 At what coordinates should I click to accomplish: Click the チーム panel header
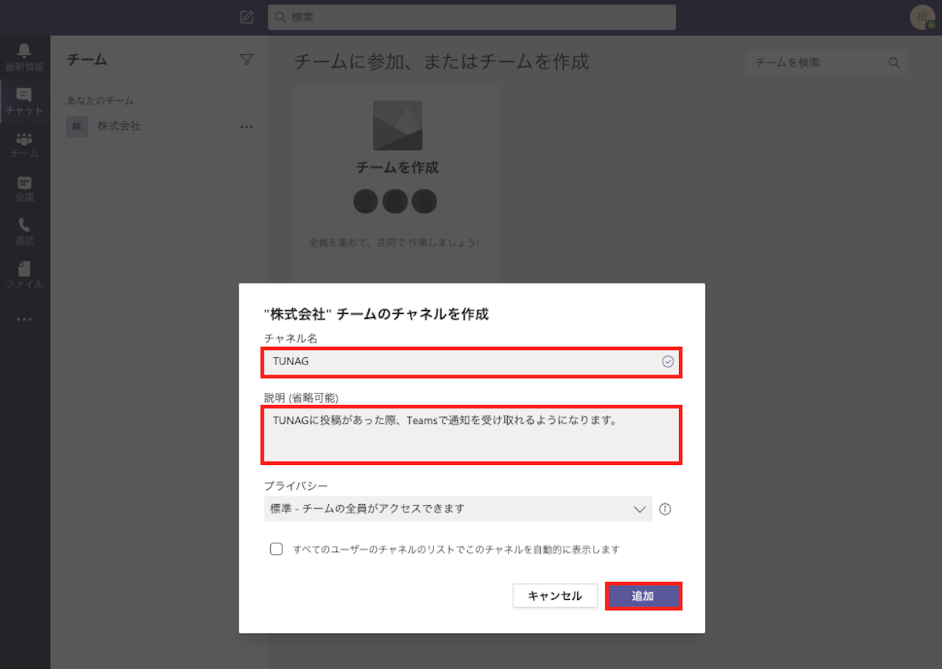[x=87, y=60]
